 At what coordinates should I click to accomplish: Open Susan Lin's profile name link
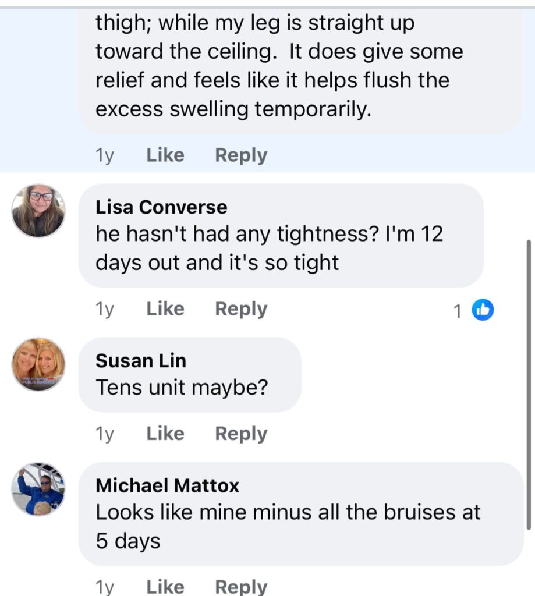tap(141, 361)
